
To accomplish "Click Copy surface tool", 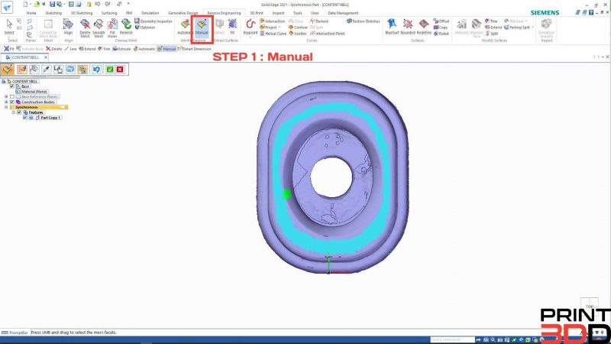I will point(441,28).
